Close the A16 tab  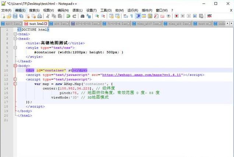click(67, 24)
